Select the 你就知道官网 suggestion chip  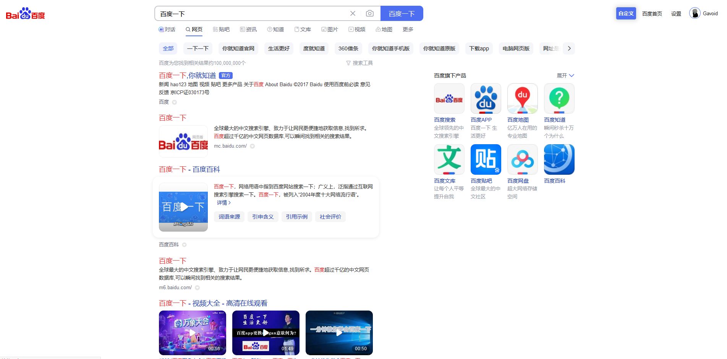pos(238,48)
